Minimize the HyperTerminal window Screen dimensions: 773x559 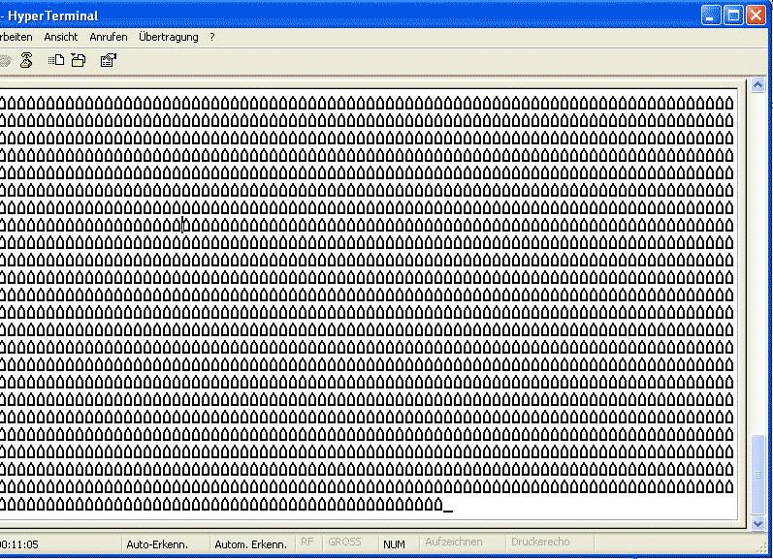[711, 16]
